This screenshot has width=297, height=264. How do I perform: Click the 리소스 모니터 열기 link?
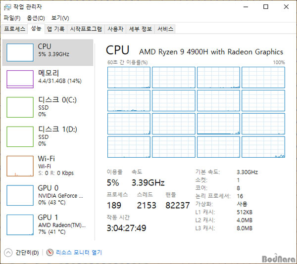tap(79, 253)
